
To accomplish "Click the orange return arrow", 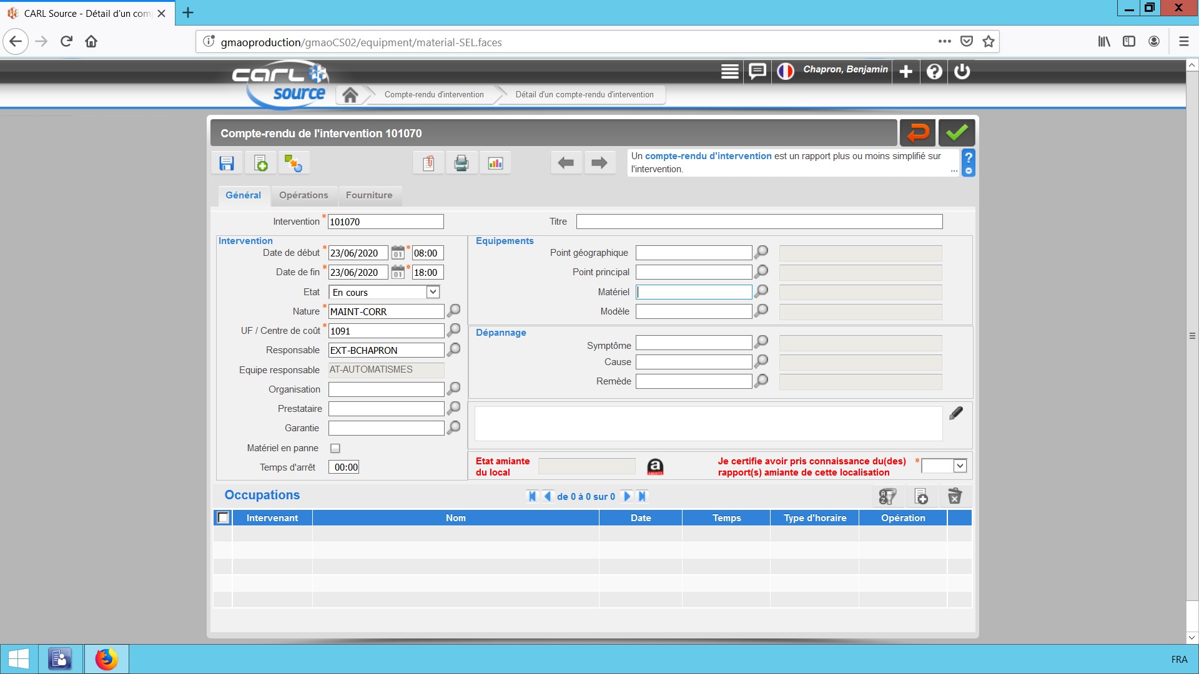I will [x=917, y=133].
